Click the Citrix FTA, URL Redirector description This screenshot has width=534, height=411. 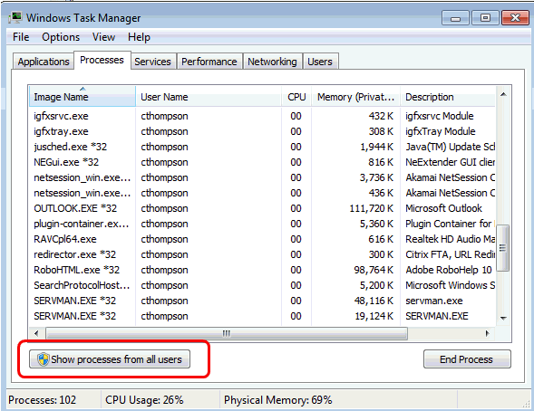[x=451, y=254]
